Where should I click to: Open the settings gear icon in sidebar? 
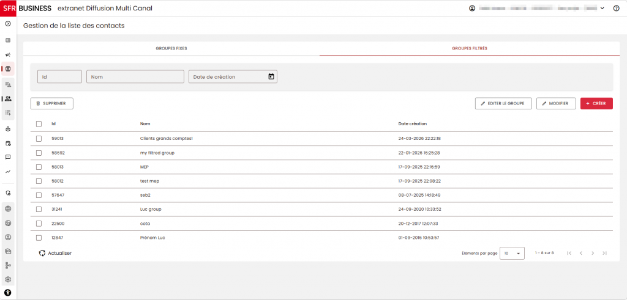(x=8, y=279)
